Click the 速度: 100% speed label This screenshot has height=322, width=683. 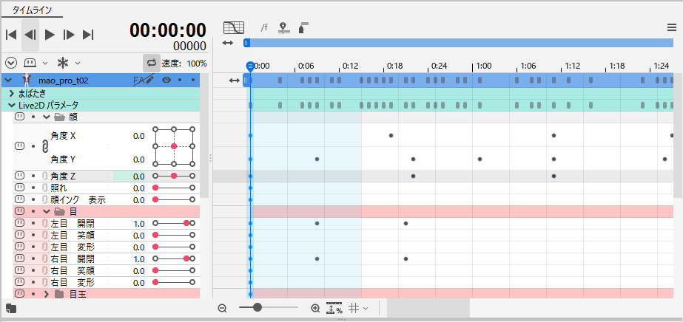186,64
